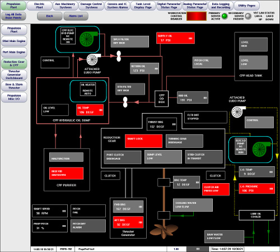Click the CPP head tank Level High indicator

coord(253,44)
